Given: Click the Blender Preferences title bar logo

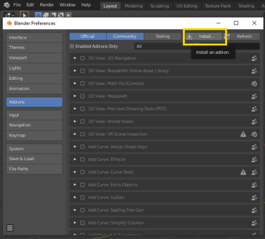Looking at the screenshot, I should (x=9, y=23).
